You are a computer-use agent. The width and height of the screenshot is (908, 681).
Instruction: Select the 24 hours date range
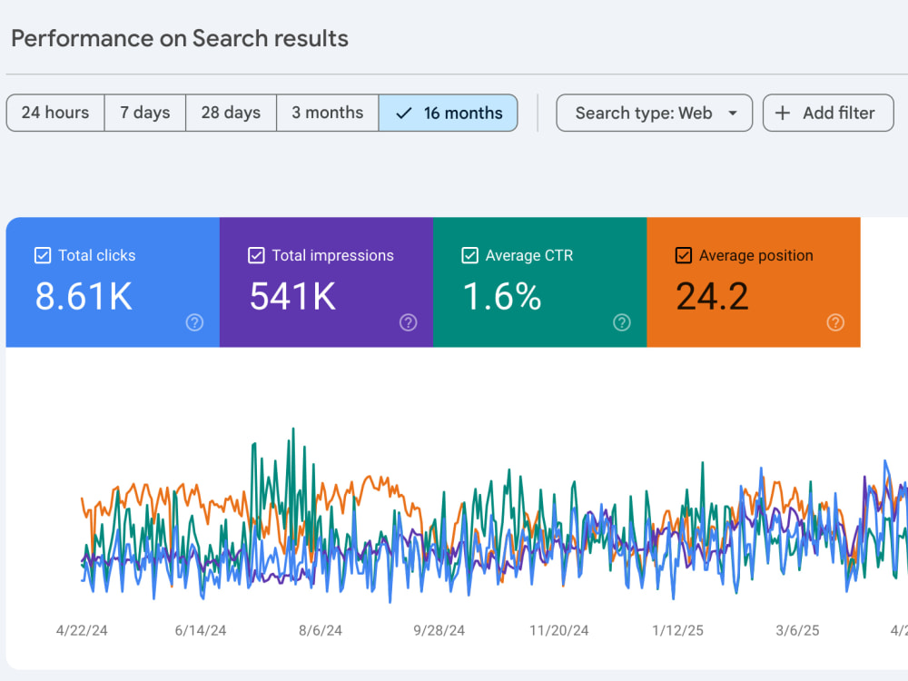click(x=55, y=113)
